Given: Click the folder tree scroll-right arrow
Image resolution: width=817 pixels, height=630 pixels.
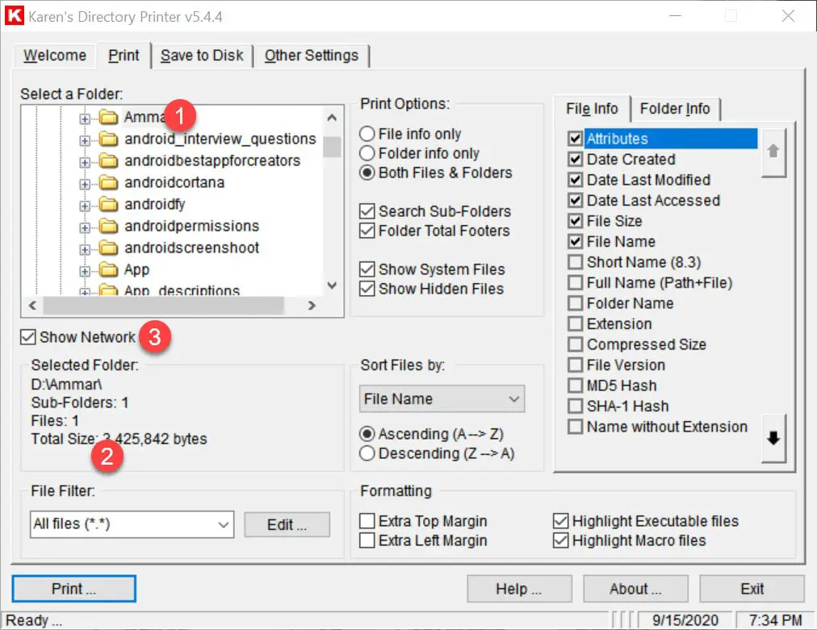Looking at the screenshot, I should pyautogui.click(x=312, y=306).
